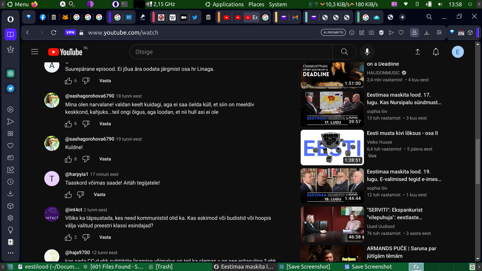
Task: Start voice search with the microphone
Action: tap(367, 52)
